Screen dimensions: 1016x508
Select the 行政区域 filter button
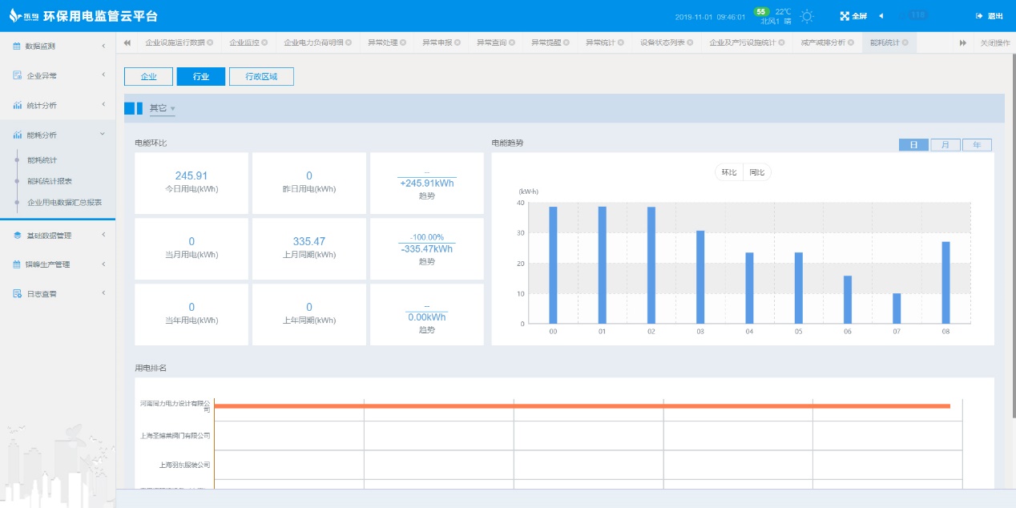[261, 76]
